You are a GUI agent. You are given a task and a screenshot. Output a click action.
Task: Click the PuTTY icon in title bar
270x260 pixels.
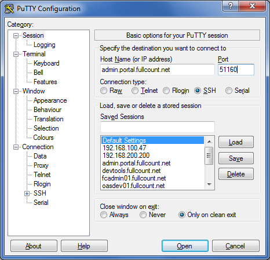(9, 8)
